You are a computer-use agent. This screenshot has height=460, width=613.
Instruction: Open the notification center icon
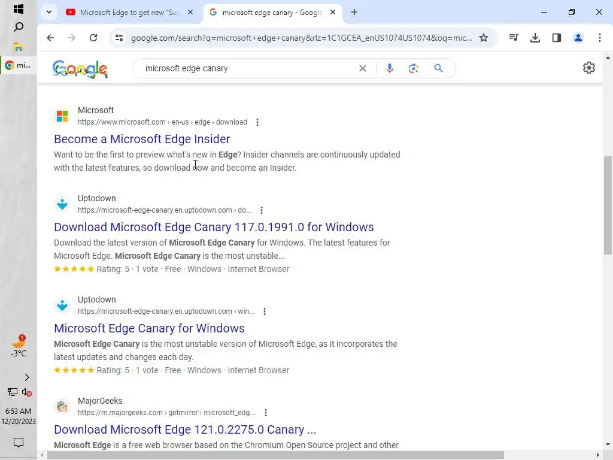point(19,443)
